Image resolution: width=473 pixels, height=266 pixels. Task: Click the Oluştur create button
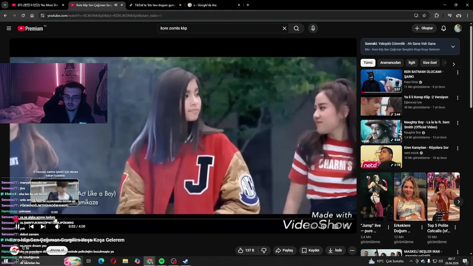424,28
